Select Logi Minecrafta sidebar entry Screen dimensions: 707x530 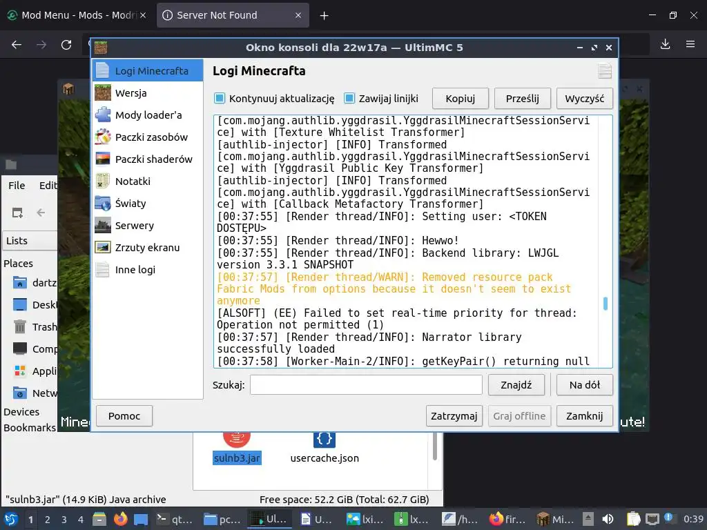tap(148, 71)
